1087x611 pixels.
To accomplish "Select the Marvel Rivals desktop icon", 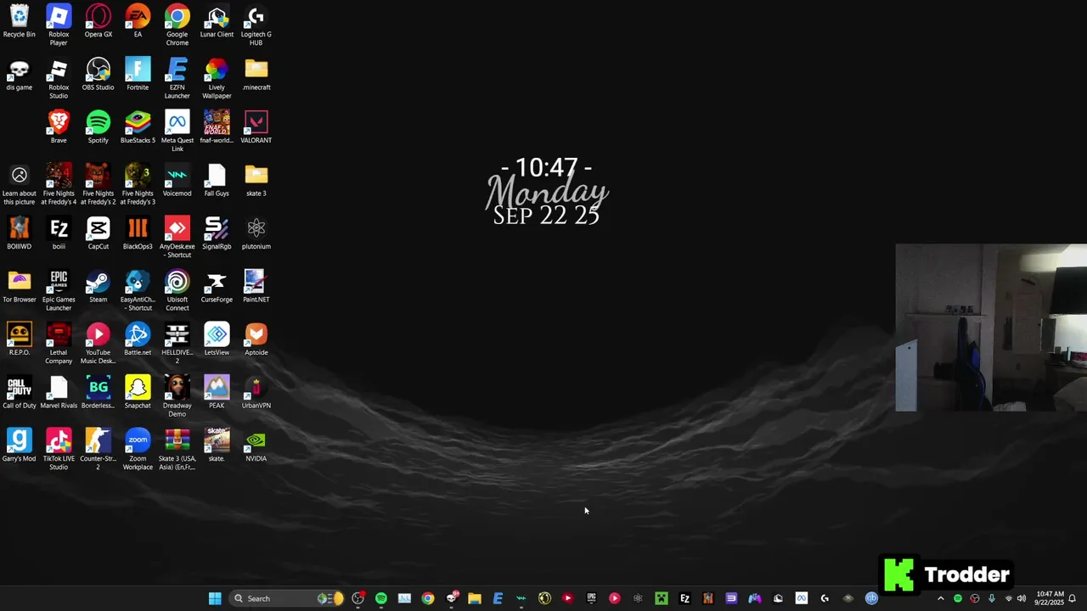I will [x=59, y=393].
